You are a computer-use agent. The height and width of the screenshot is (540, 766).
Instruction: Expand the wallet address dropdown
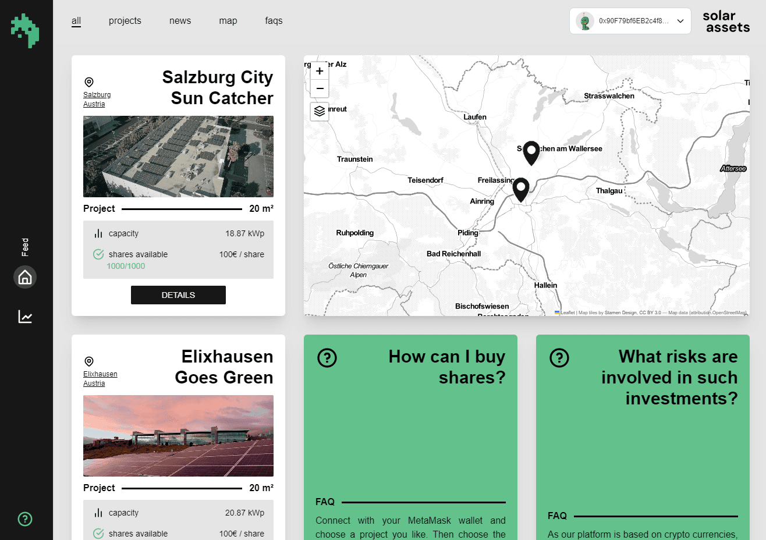click(x=680, y=21)
